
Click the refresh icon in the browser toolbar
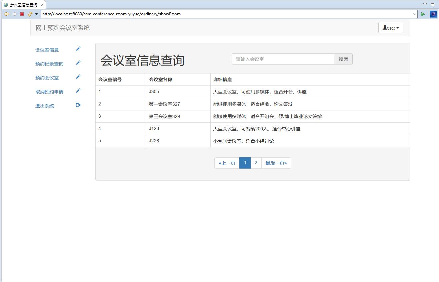click(x=29, y=14)
